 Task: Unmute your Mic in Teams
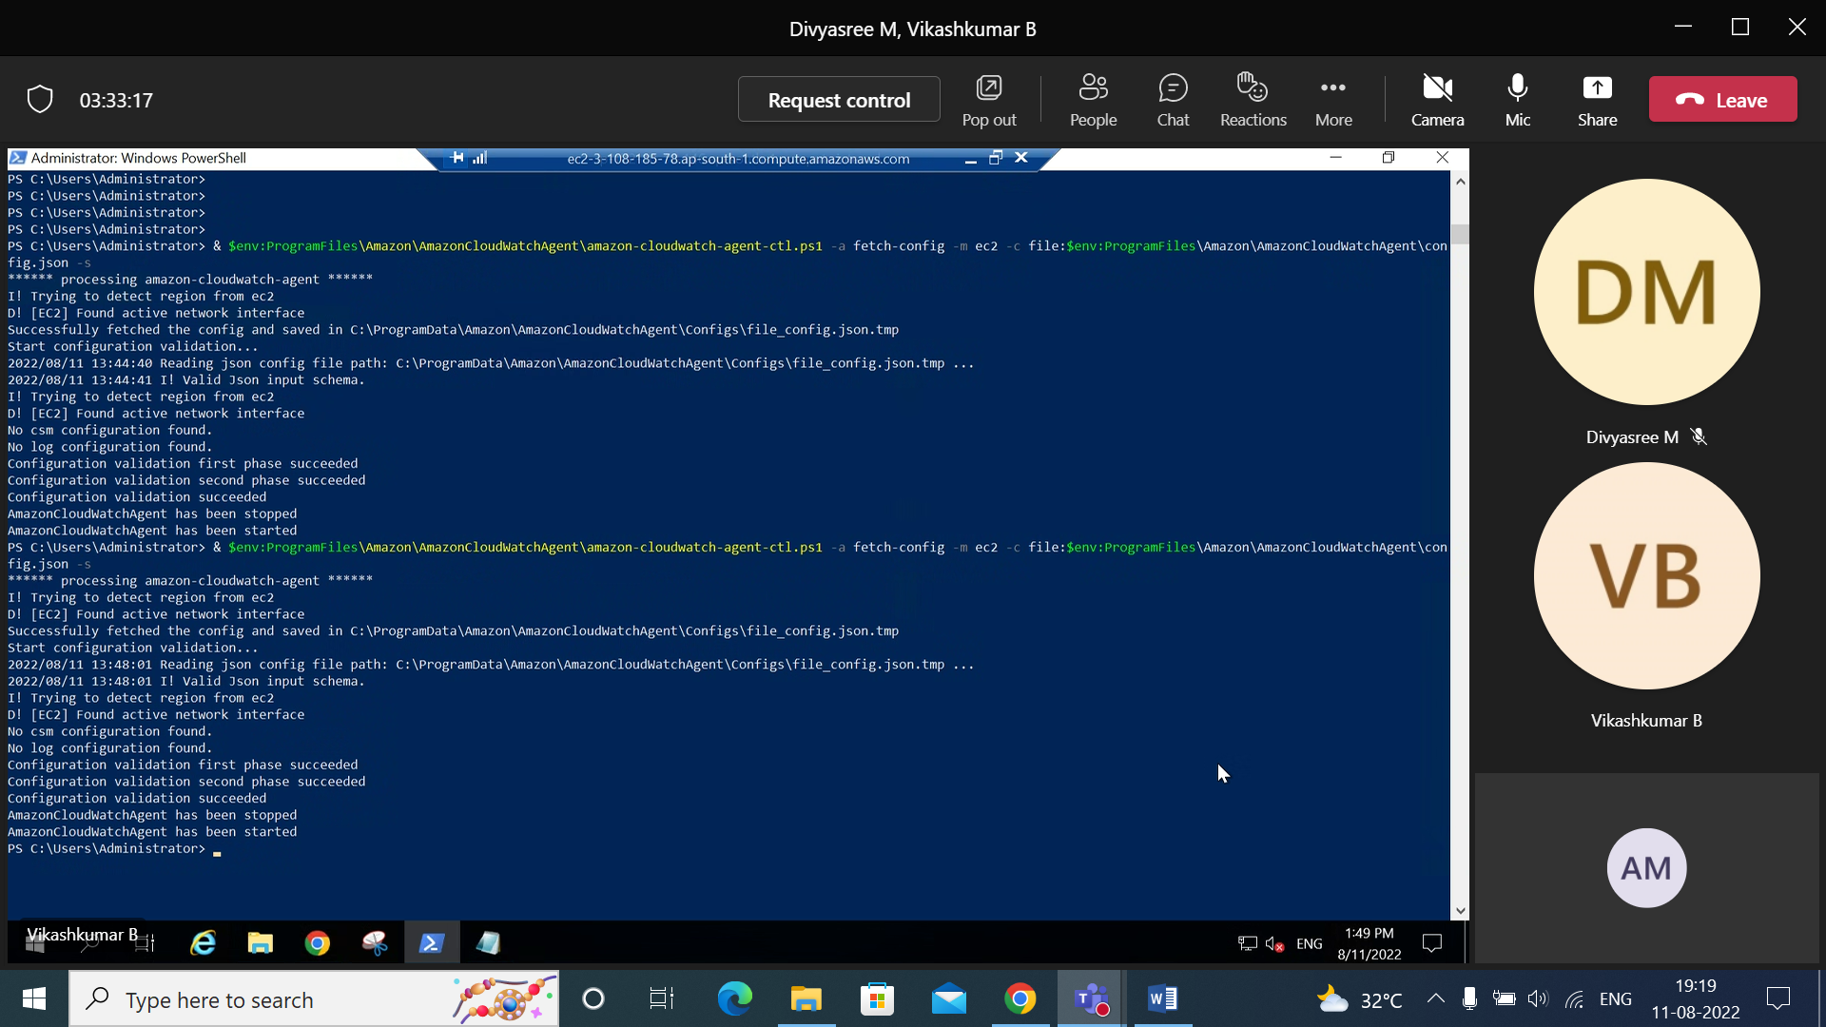pos(1517,99)
